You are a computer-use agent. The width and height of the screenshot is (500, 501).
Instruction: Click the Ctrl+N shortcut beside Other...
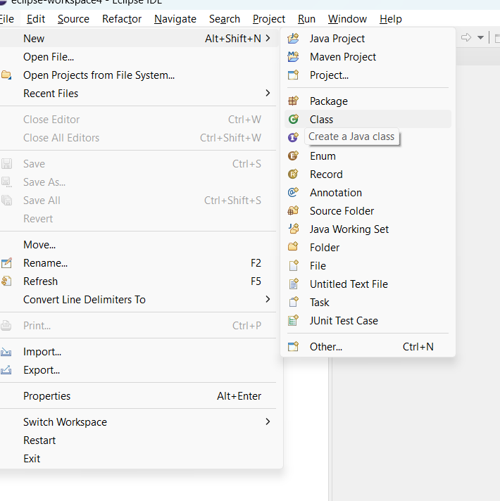pyautogui.click(x=418, y=347)
